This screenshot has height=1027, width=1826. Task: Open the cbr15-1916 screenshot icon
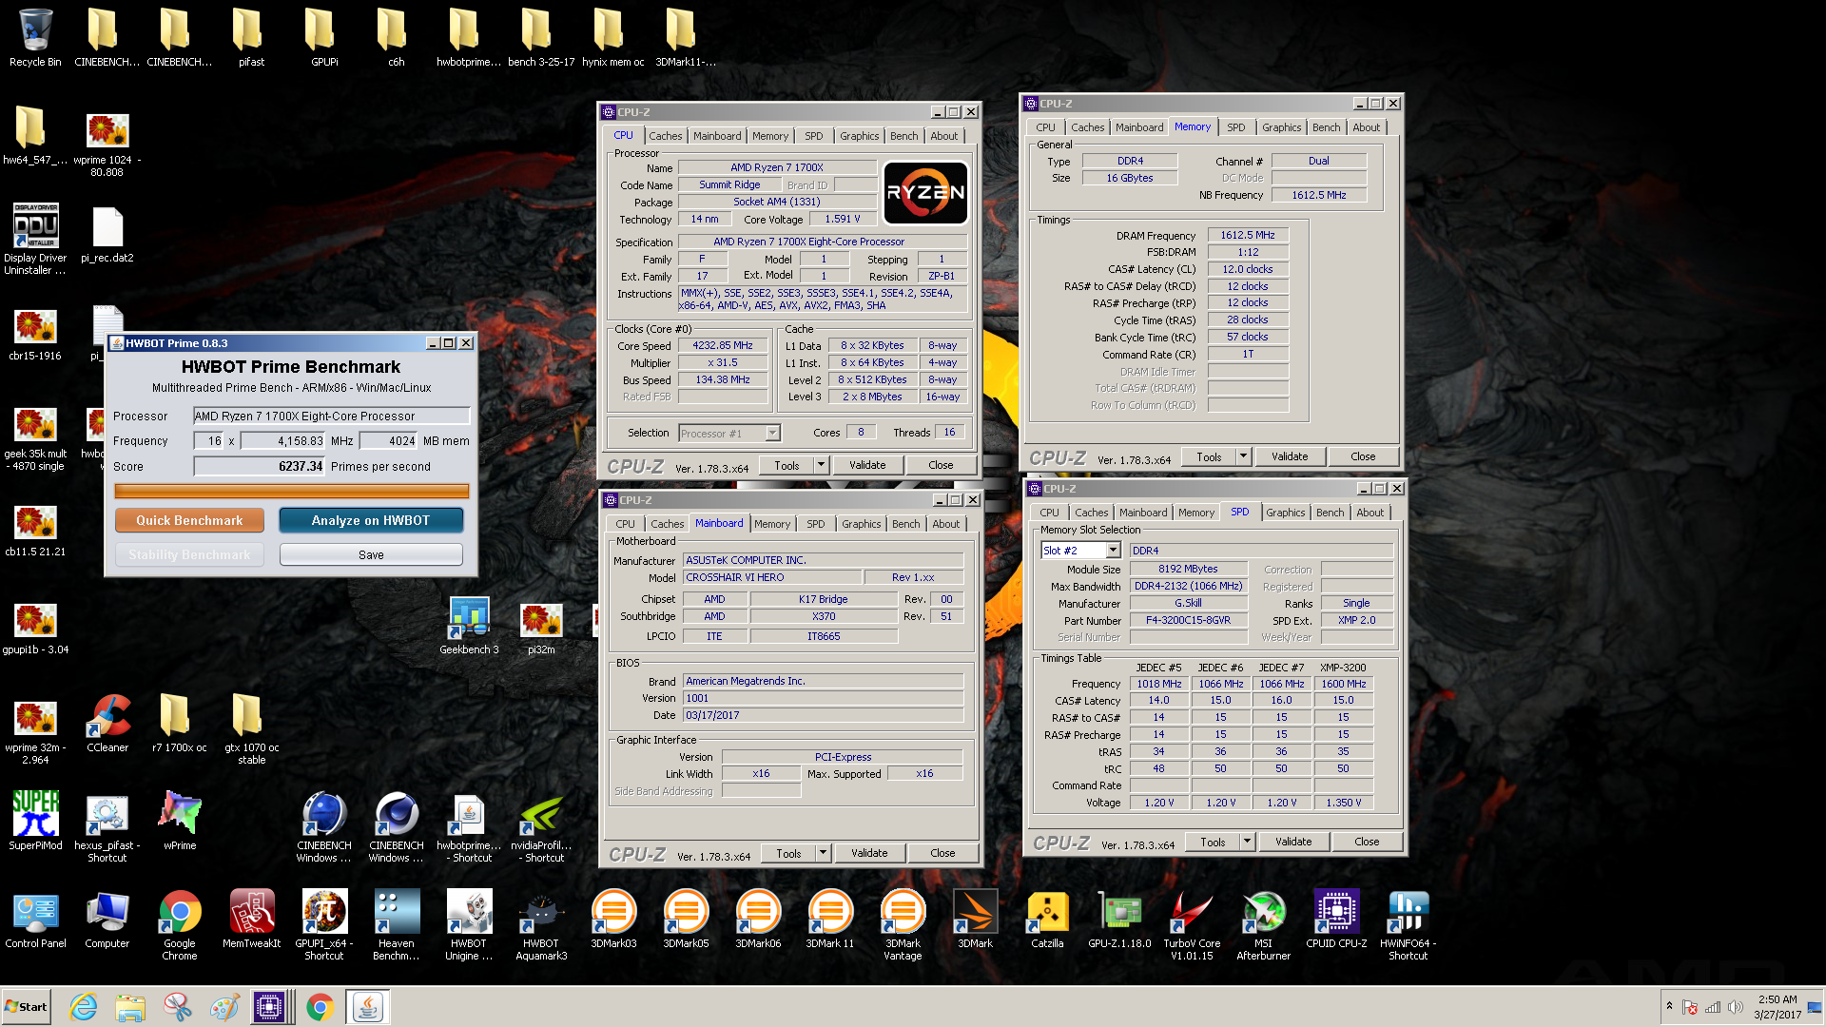(x=35, y=335)
